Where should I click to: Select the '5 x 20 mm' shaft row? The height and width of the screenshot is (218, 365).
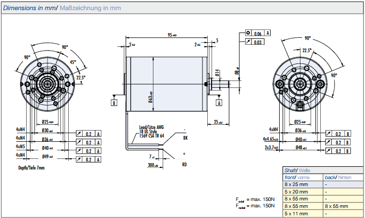pyautogui.click(x=296, y=191)
